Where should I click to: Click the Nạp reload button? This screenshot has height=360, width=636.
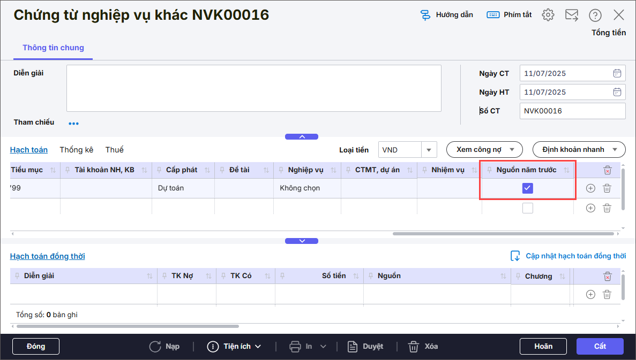(x=164, y=347)
